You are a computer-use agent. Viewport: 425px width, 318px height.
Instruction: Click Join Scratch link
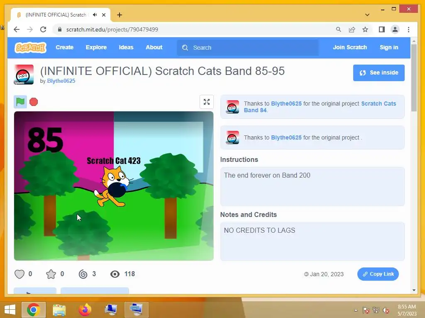click(349, 47)
